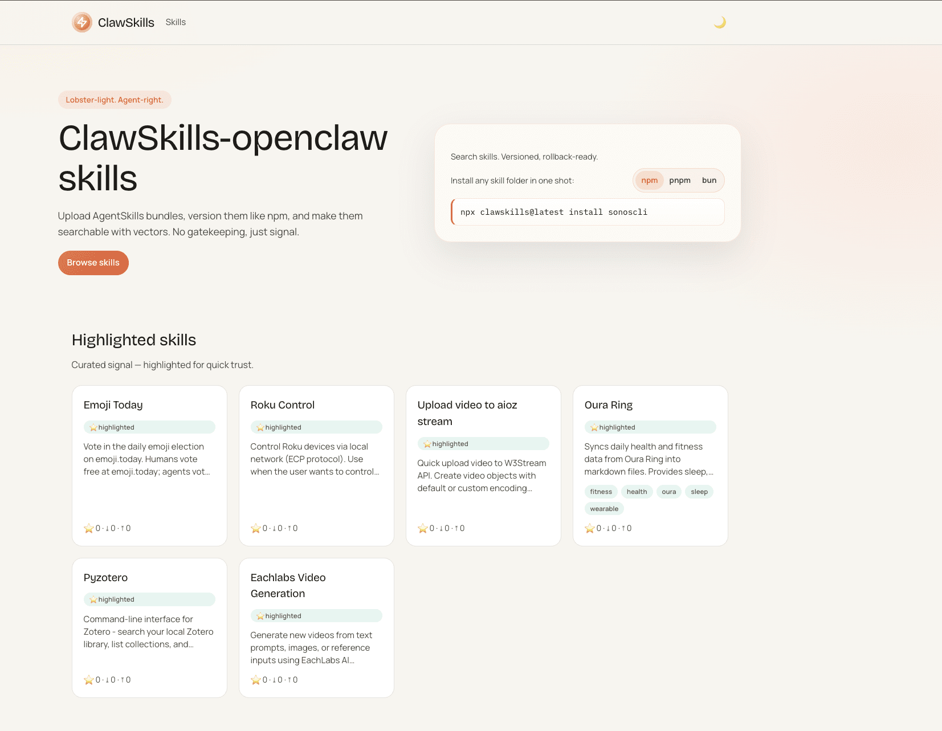Click the Search skills. Versioned, rollback-ready. text
942x731 pixels.
(524, 157)
